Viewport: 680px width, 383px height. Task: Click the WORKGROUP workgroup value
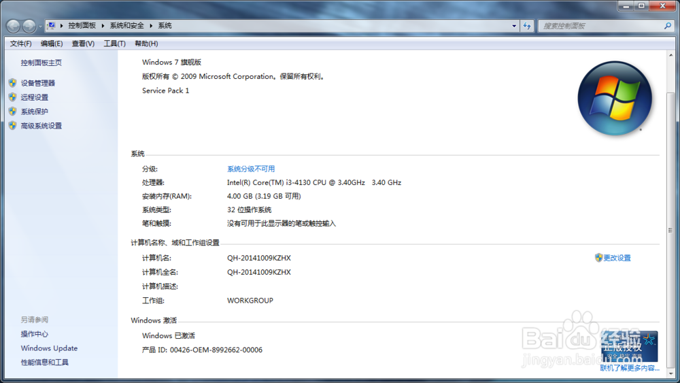250,300
